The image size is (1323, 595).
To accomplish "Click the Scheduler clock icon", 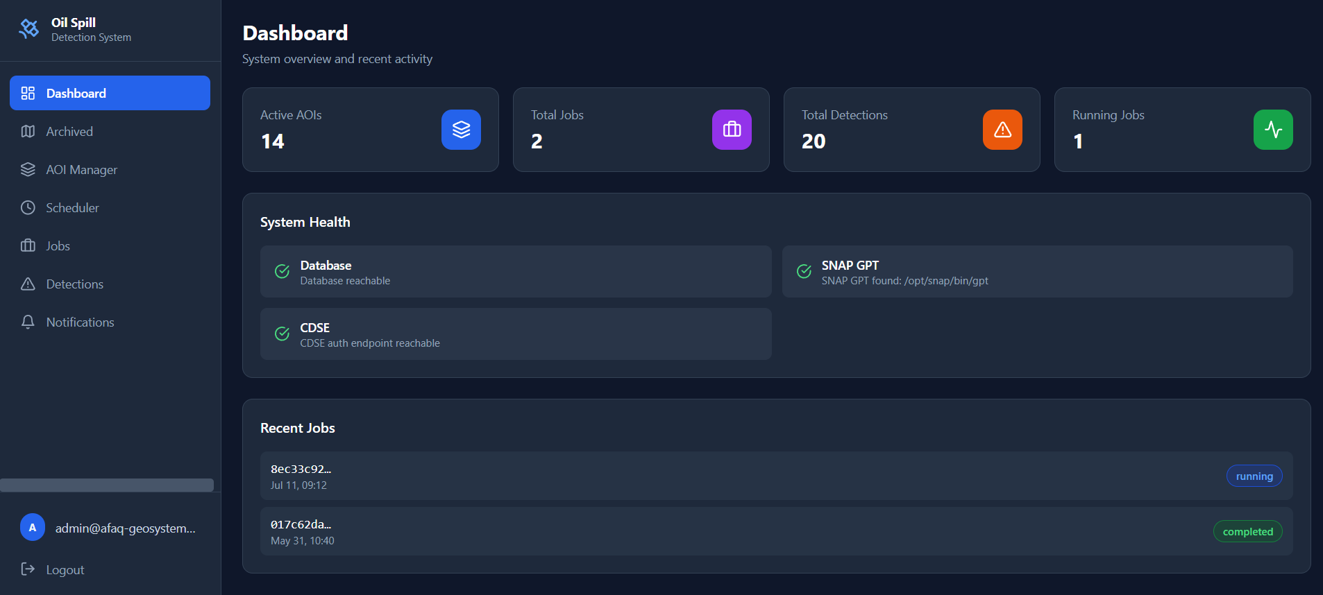I will point(28,207).
